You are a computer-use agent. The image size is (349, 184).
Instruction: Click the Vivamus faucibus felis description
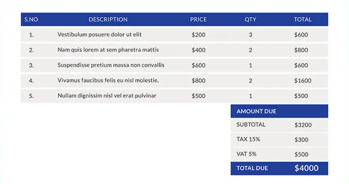[x=108, y=81]
